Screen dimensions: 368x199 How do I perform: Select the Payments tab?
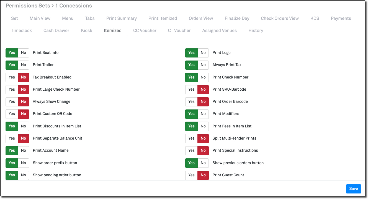coord(341,18)
